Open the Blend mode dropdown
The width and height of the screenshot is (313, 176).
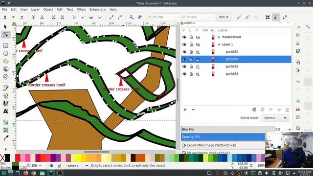tap(275, 118)
